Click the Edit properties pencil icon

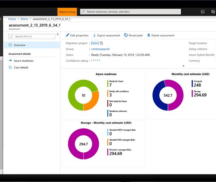point(68,35)
